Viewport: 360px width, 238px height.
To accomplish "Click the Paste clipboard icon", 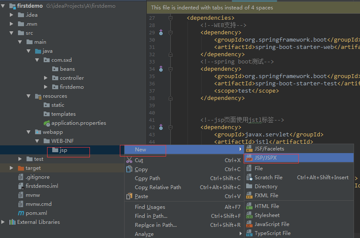I will tap(129, 196).
